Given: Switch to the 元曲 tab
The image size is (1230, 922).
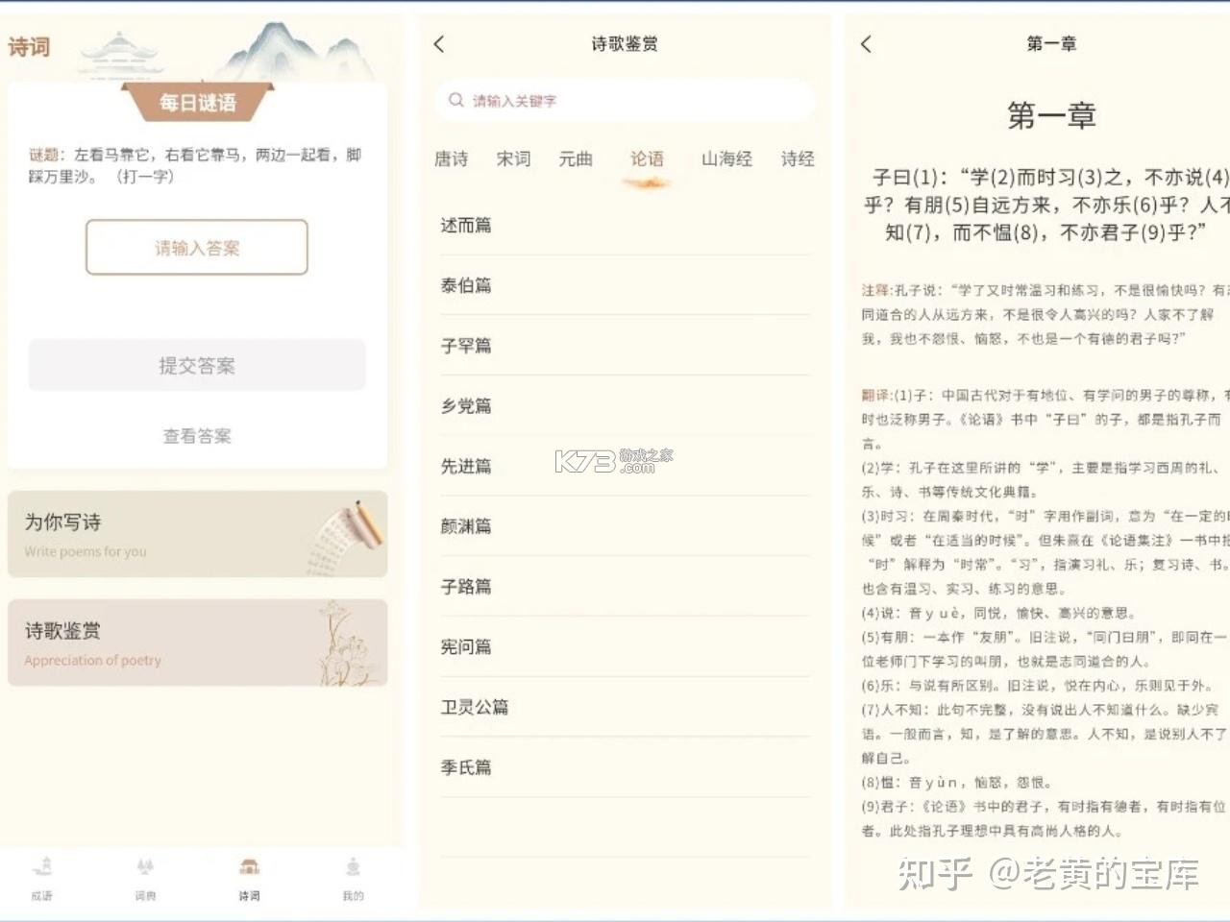Looking at the screenshot, I should pyautogui.click(x=576, y=159).
